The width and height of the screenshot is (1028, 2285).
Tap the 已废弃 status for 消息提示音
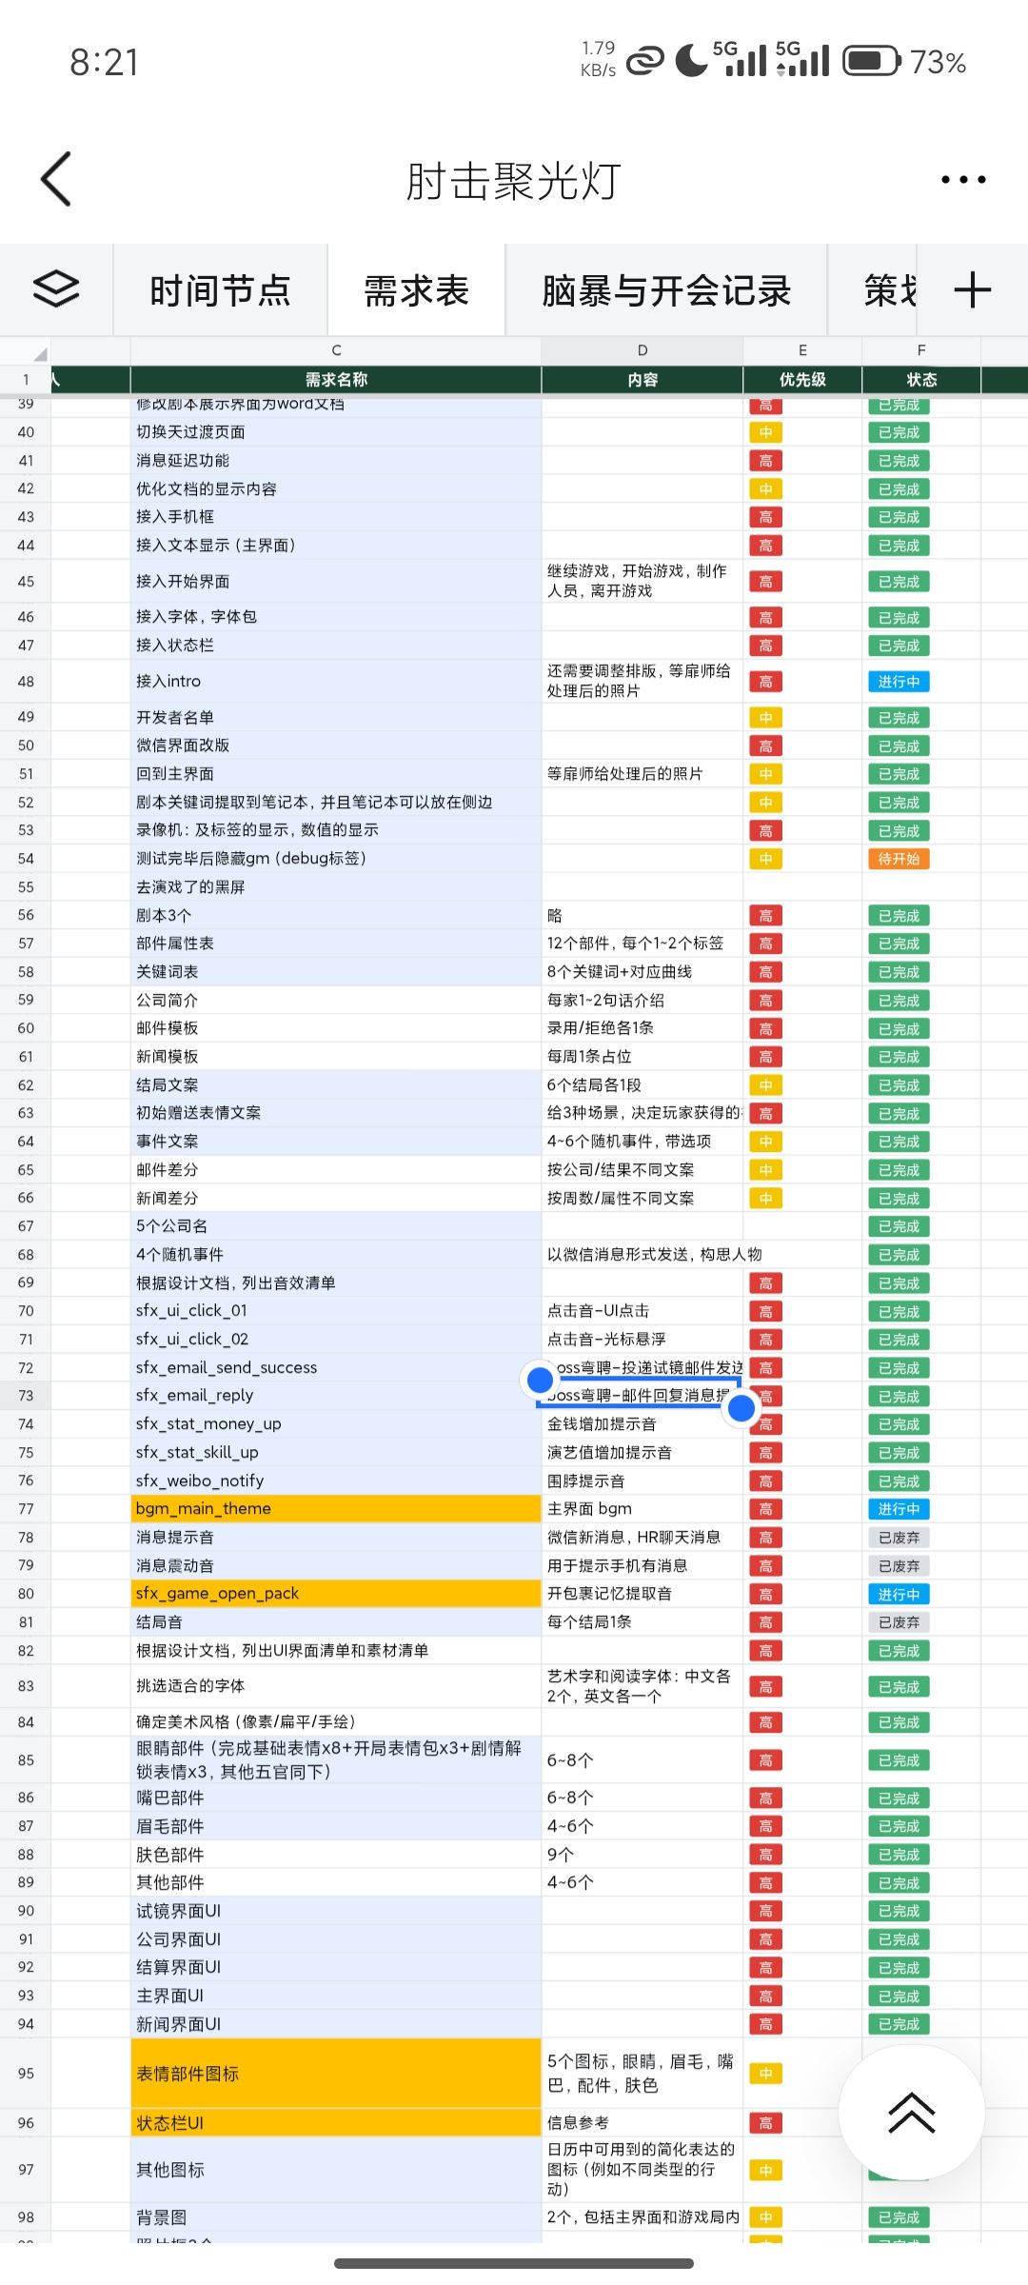coord(899,1538)
